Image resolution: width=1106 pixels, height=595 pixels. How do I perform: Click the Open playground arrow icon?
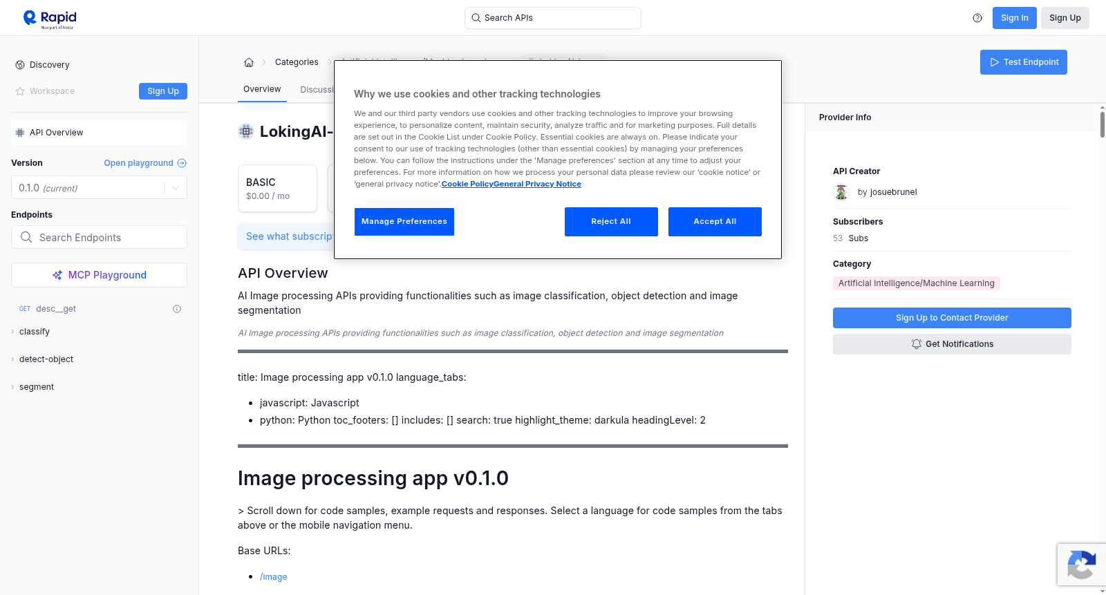[x=182, y=163]
